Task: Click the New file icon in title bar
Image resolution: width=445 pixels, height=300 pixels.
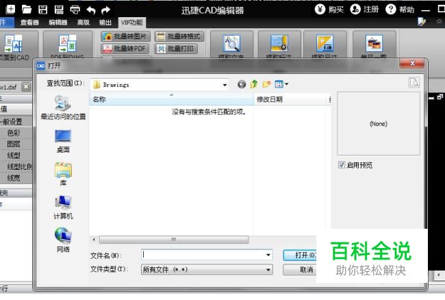Action: pyautogui.click(x=10, y=10)
